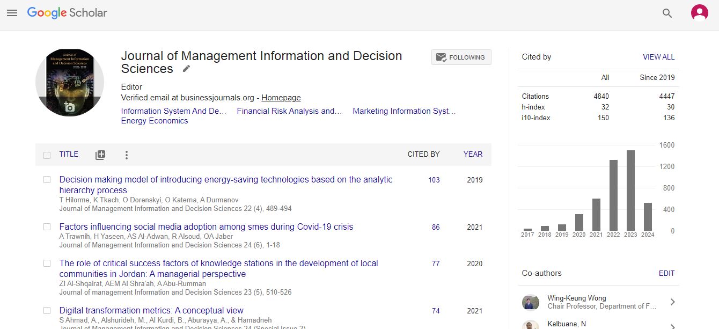
Task: Click the 'Verified email at businessjournals.org' text
Action: click(x=188, y=98)
